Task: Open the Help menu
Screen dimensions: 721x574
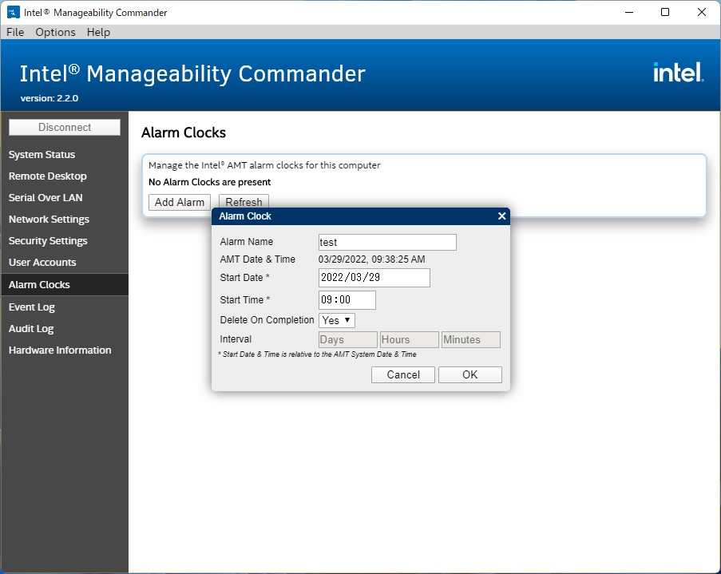Action: pos(98,32)
